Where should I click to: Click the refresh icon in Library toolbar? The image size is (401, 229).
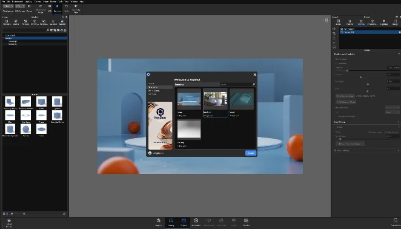point(62,30)
